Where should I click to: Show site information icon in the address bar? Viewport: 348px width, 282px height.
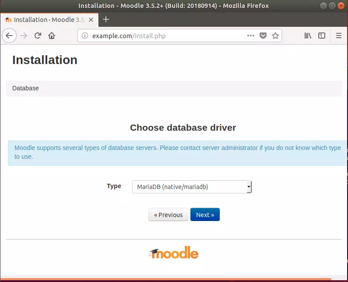click(85, 36)
